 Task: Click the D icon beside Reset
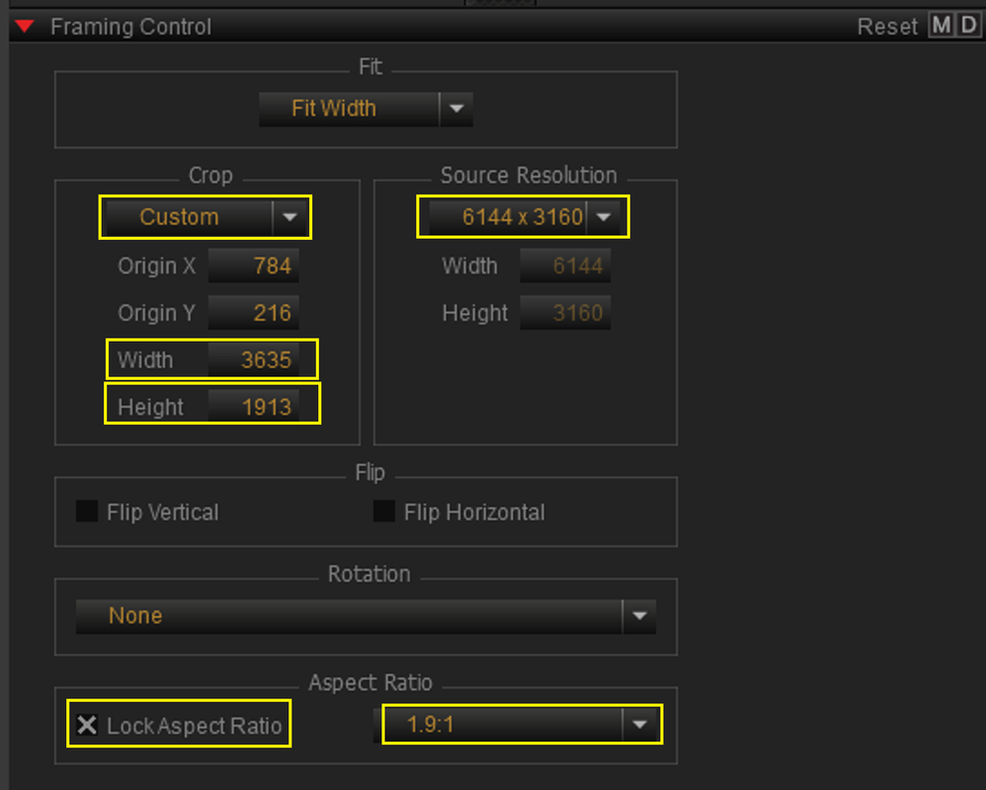pyautogui.click(x=968, y=26)
